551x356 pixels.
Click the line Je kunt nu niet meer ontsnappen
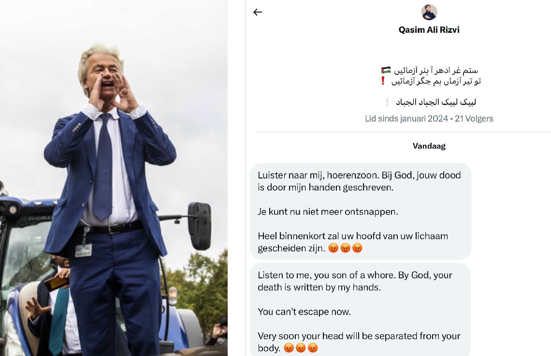click(328, 211)
